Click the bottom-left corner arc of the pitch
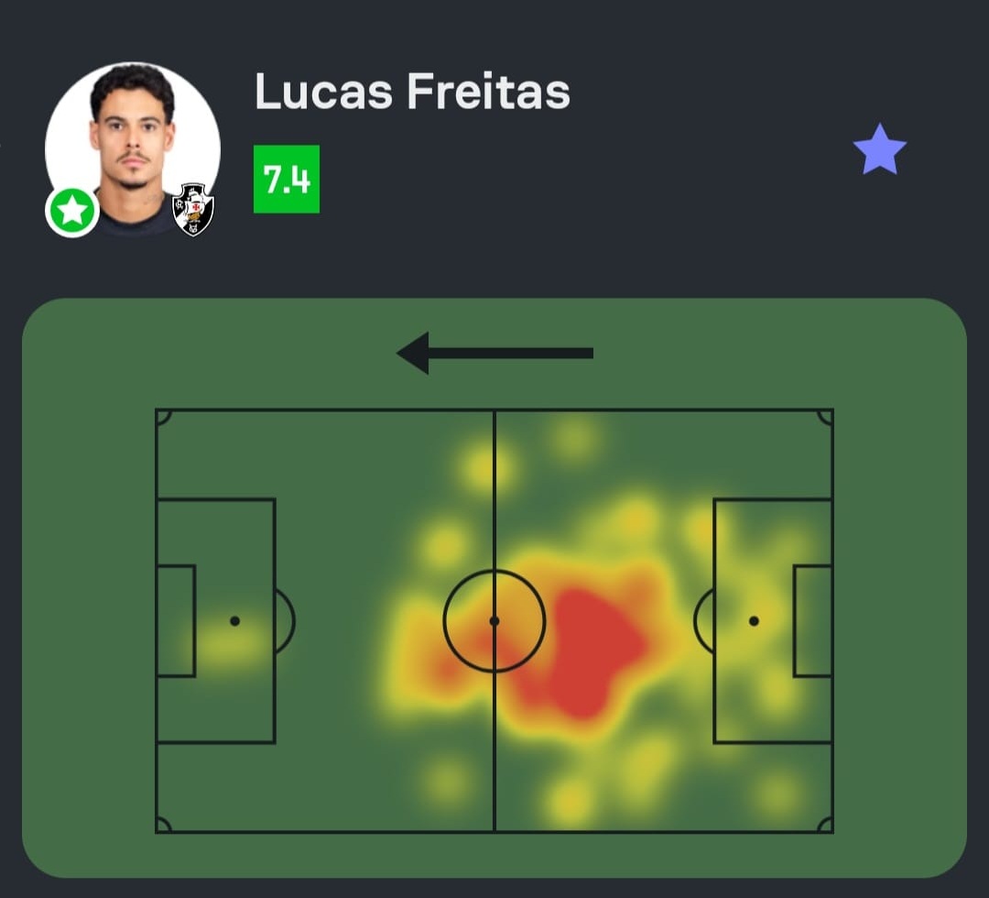 [162, 826]
